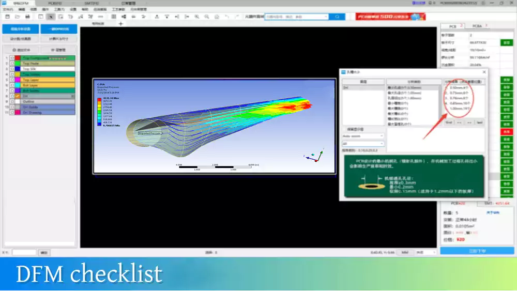The height and width of the screenshot is (291, 517).
Task: Select the 0.50mm result entry in dialog
Action: [x=459, y=88]
